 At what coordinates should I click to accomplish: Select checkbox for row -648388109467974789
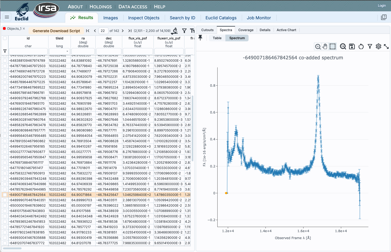pyautogui.click(x=5, y=61)
